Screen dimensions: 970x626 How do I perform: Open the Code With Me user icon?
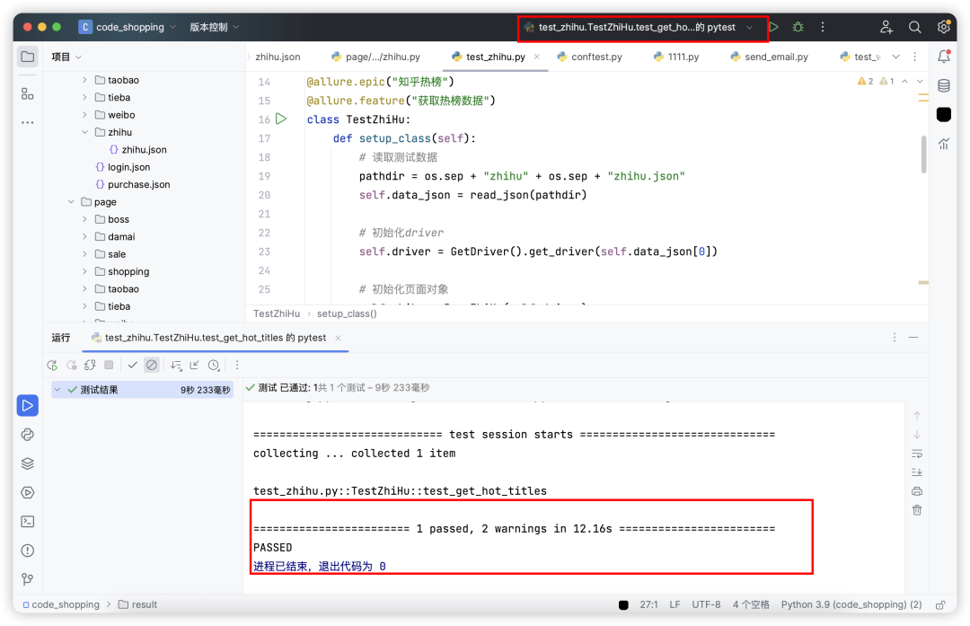[886, 27]
